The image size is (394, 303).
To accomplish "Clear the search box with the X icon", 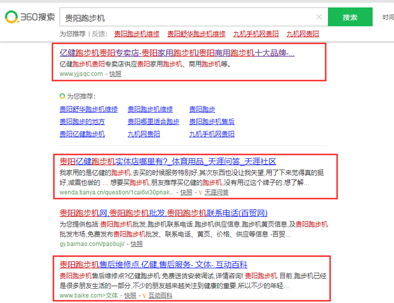I will tap(319, 17).
